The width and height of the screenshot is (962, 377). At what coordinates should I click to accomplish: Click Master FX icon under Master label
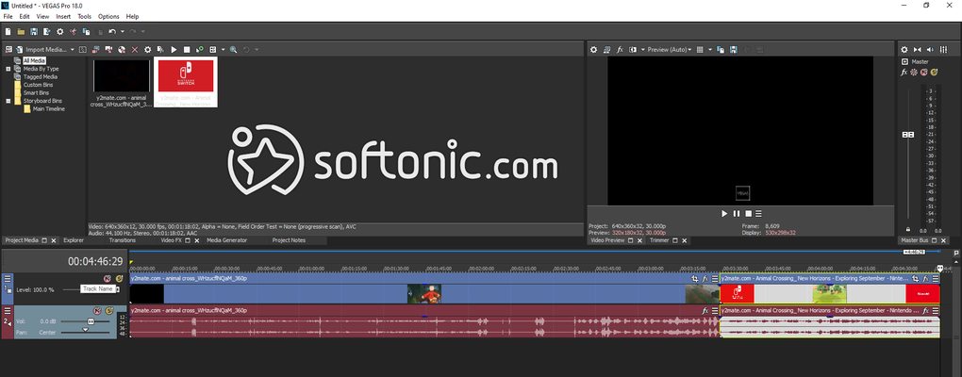click(x=904, y=73)
